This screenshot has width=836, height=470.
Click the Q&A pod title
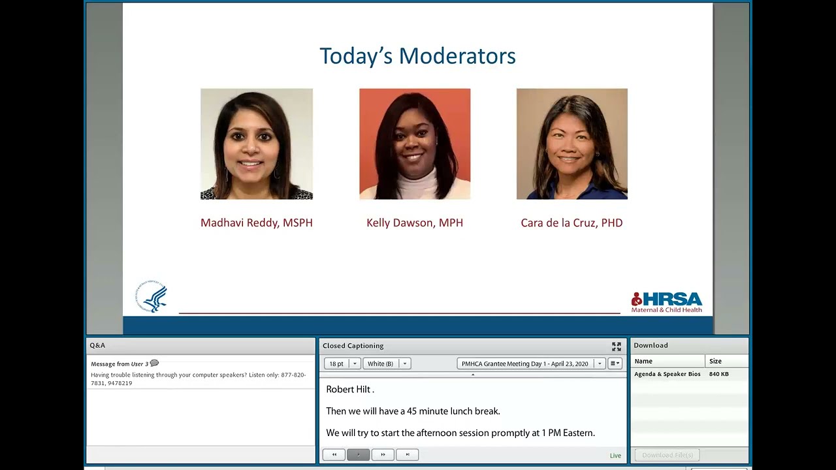pos(97,345)
